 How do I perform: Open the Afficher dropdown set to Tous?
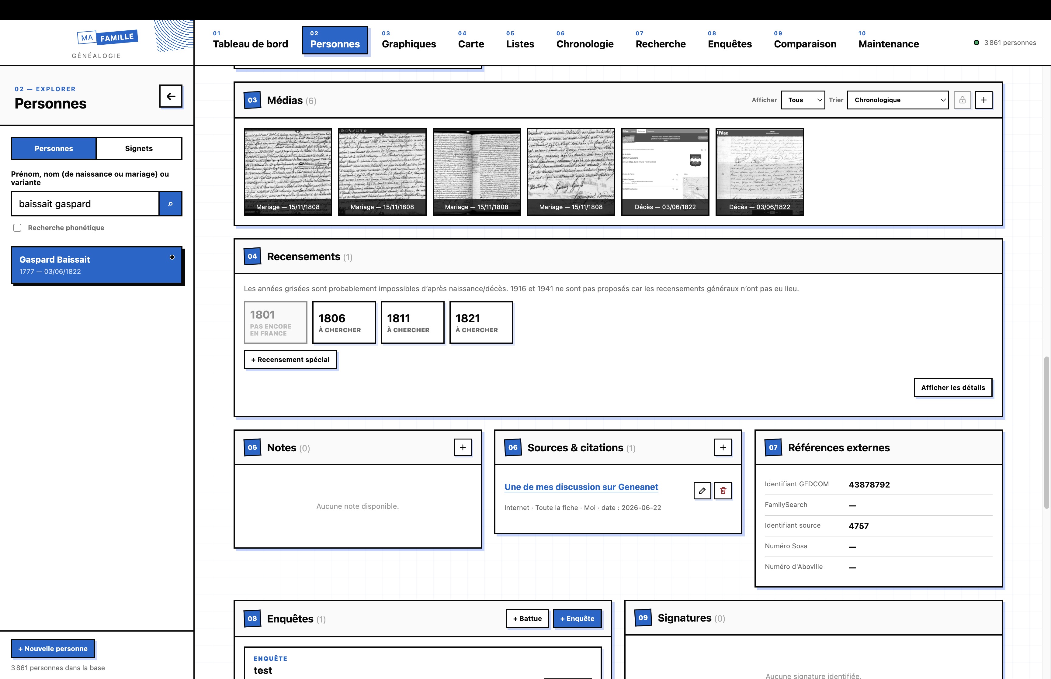[803, 100]
